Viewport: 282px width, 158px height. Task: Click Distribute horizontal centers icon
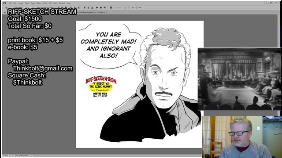(101, 8)
